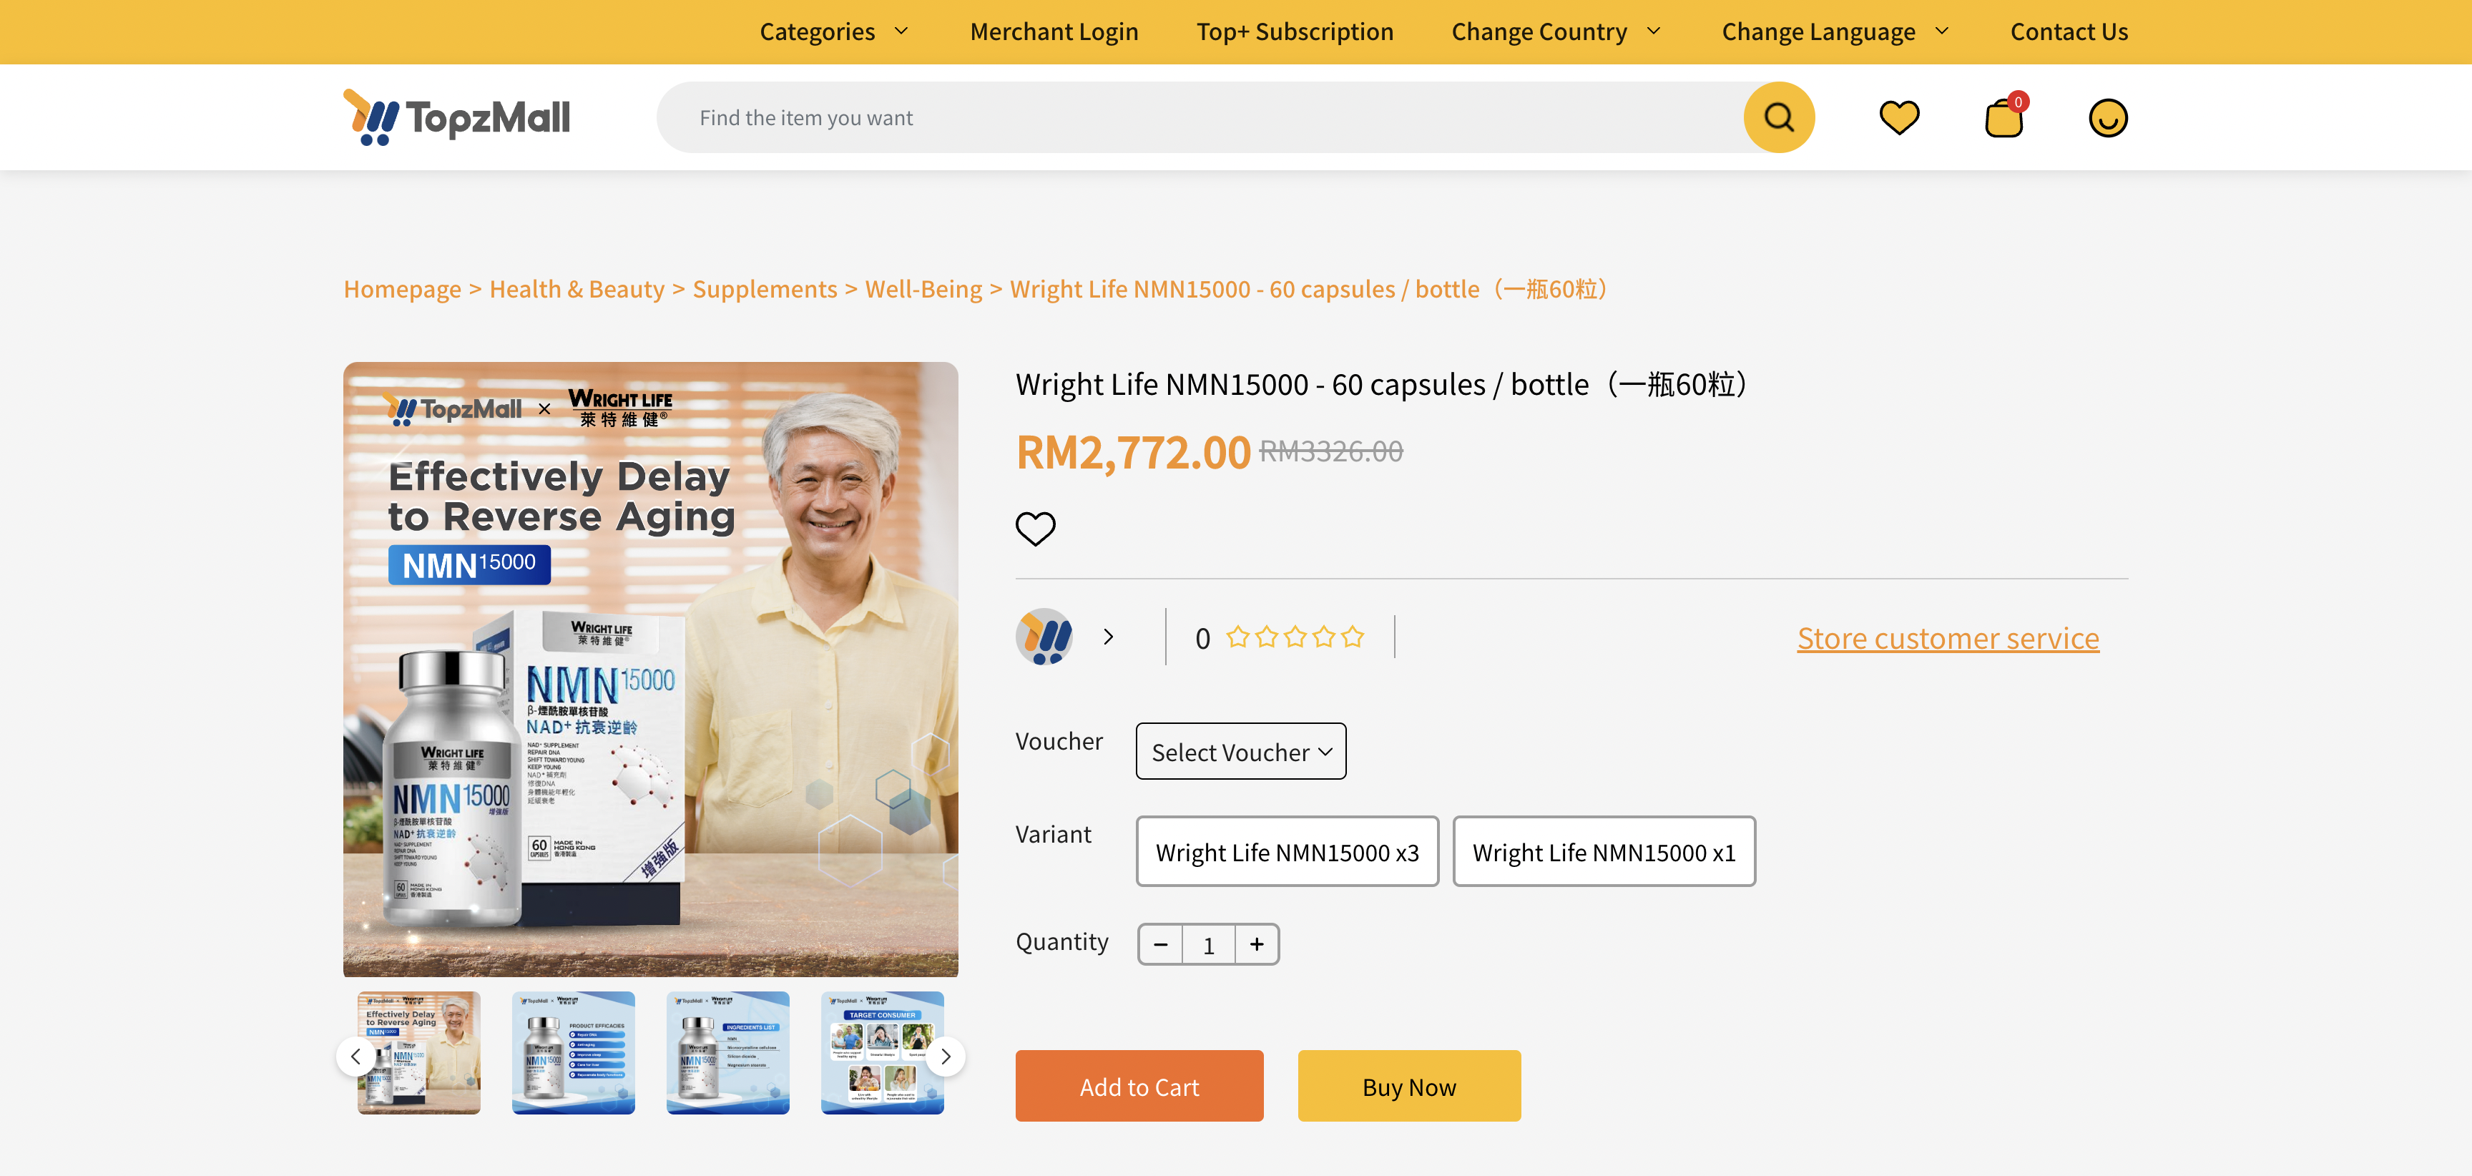Increase quantity with plus button
This screenshot has height=1176, width=2472.
click(x=1256, y=945)
